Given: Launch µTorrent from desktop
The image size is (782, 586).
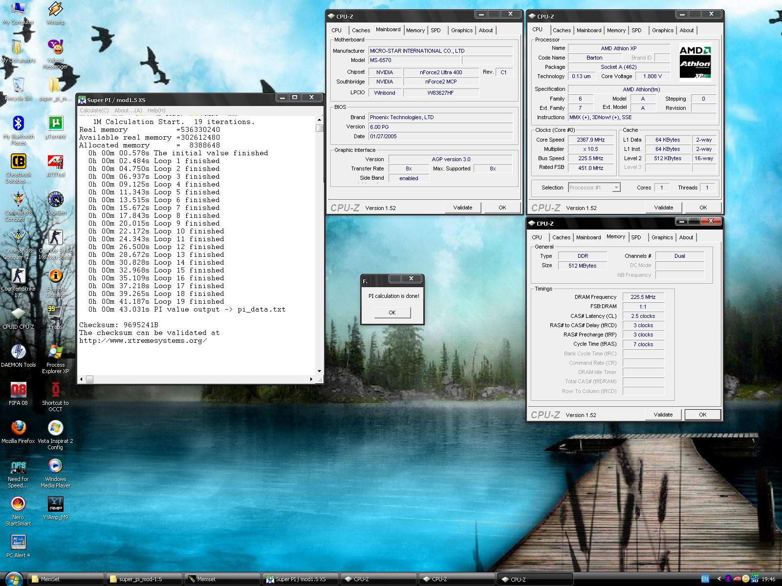Looking at the screenshot, I should (55, 127).
